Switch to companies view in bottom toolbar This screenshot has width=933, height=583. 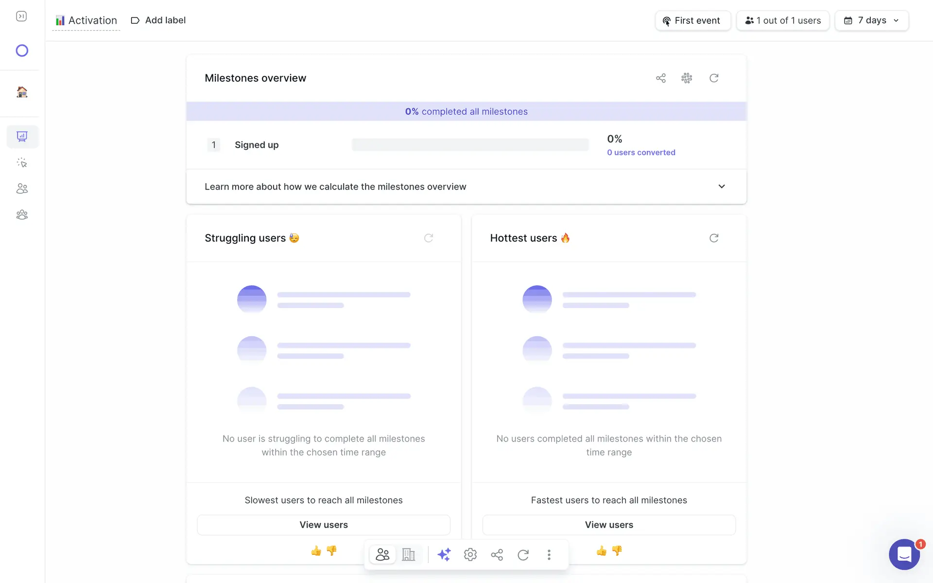click(409, 554)
